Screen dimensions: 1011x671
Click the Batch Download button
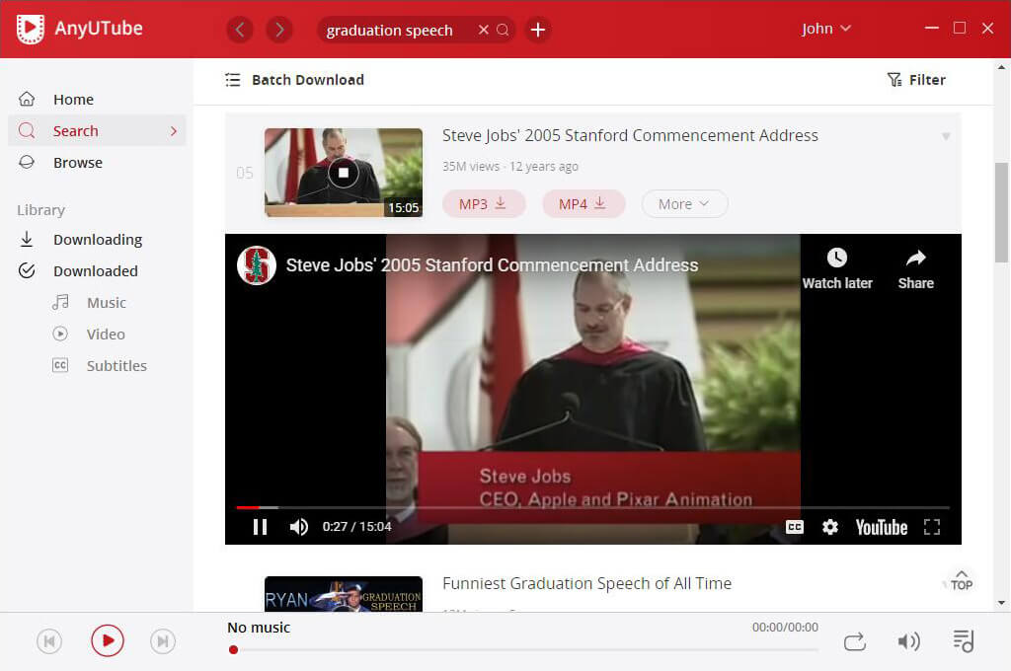coord(294,80)
